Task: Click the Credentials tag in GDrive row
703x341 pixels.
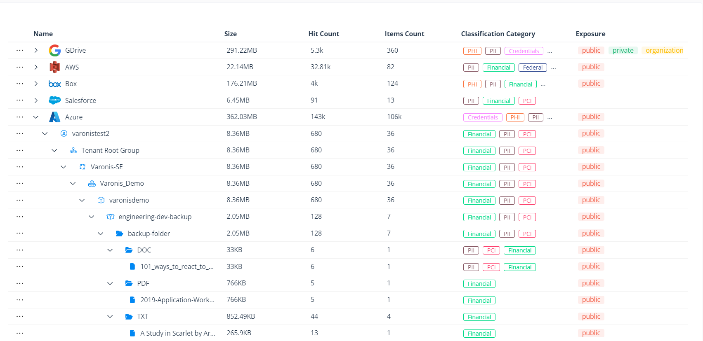Action: (x=524, y=51)
